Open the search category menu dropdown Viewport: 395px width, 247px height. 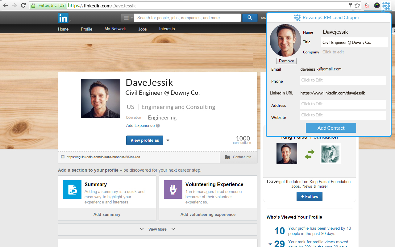tap(127, 18)
